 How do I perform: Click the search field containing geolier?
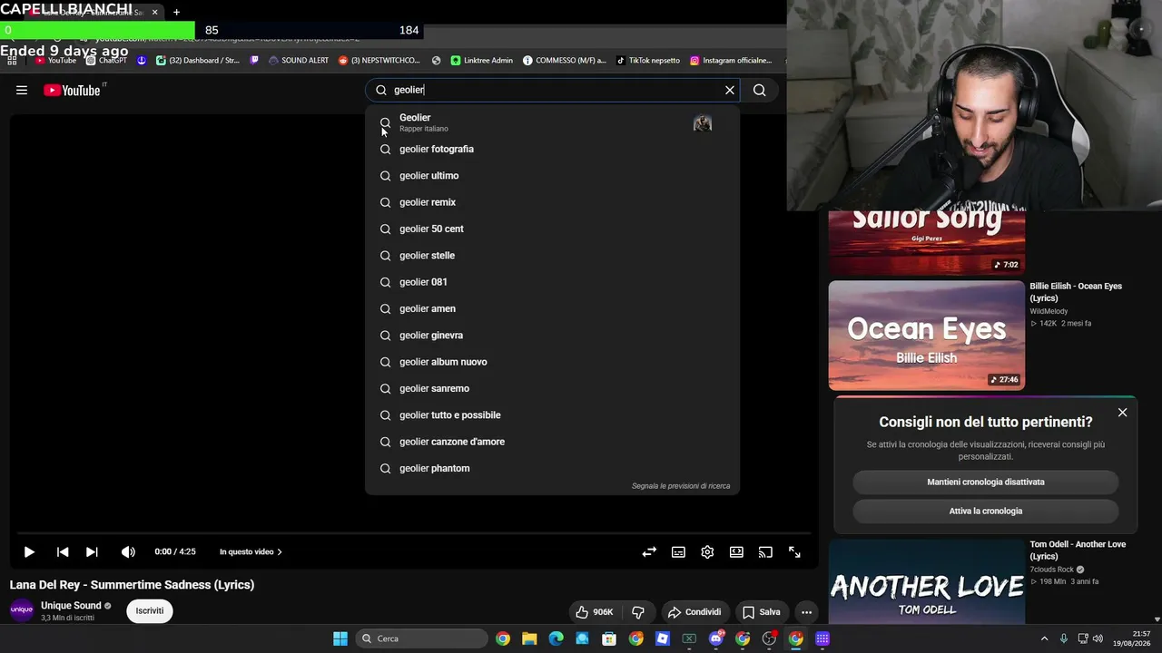click(552, 90)
